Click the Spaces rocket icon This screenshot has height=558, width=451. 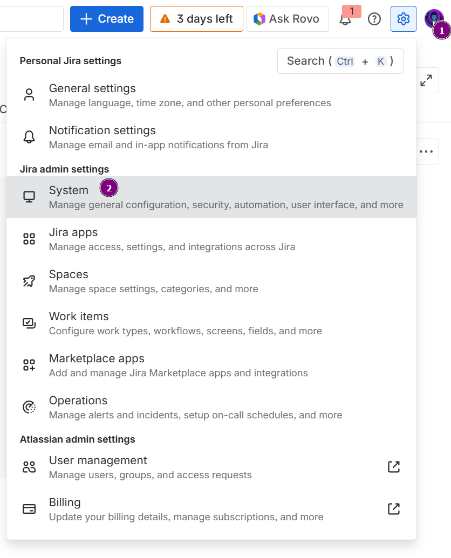29,281
